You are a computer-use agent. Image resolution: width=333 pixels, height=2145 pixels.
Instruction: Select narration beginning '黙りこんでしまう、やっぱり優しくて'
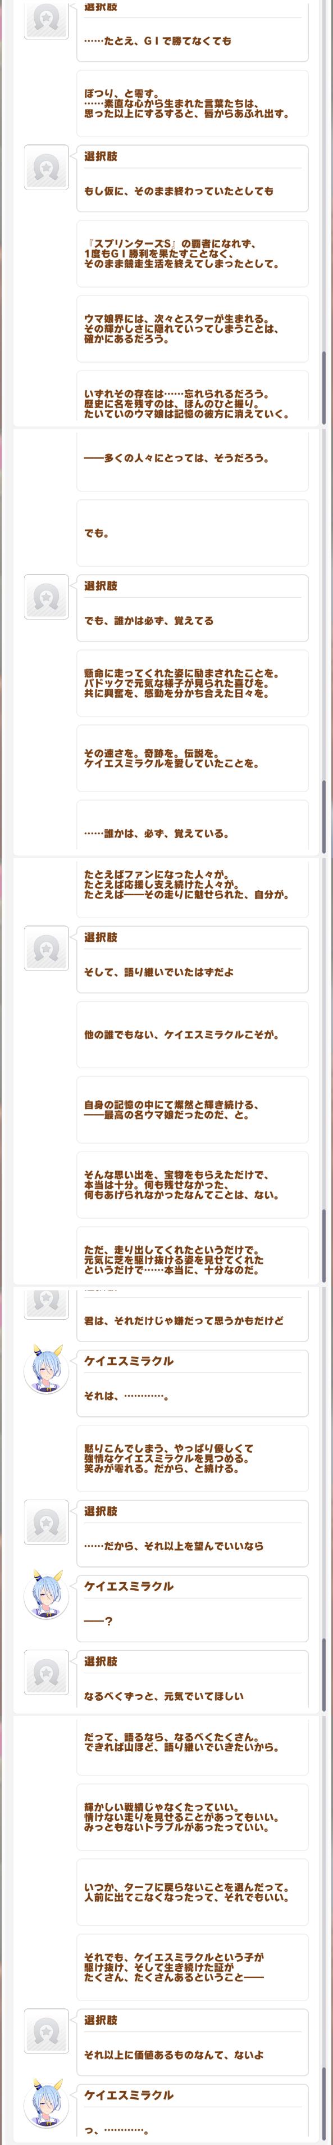pyautogui.click(x=192, y=1459)
